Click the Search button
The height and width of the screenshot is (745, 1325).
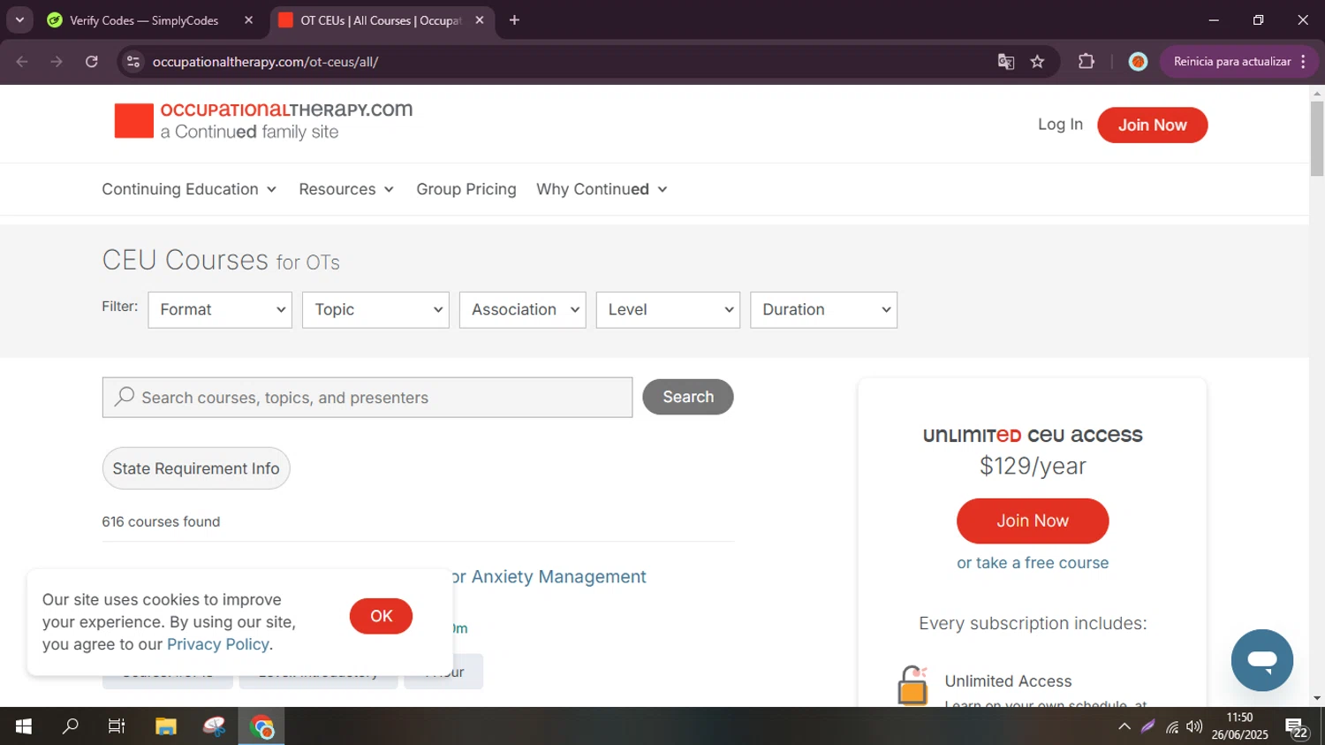pyautogui.click(x=688, y=397)
